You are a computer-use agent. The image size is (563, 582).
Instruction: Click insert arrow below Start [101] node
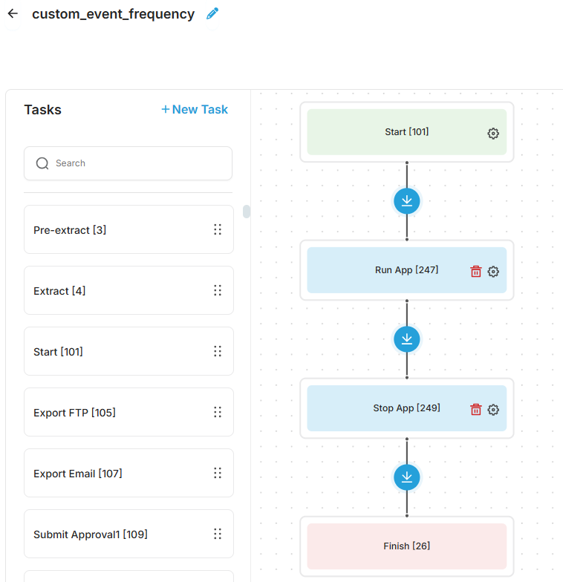407,200
